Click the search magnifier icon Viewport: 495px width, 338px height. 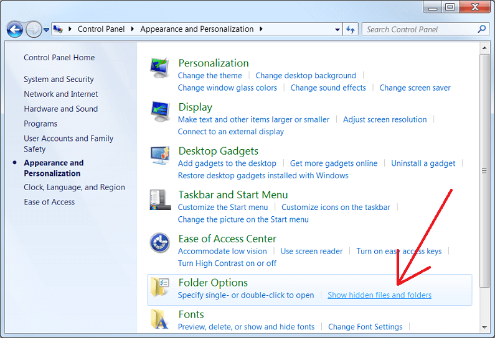pos(481,29)
